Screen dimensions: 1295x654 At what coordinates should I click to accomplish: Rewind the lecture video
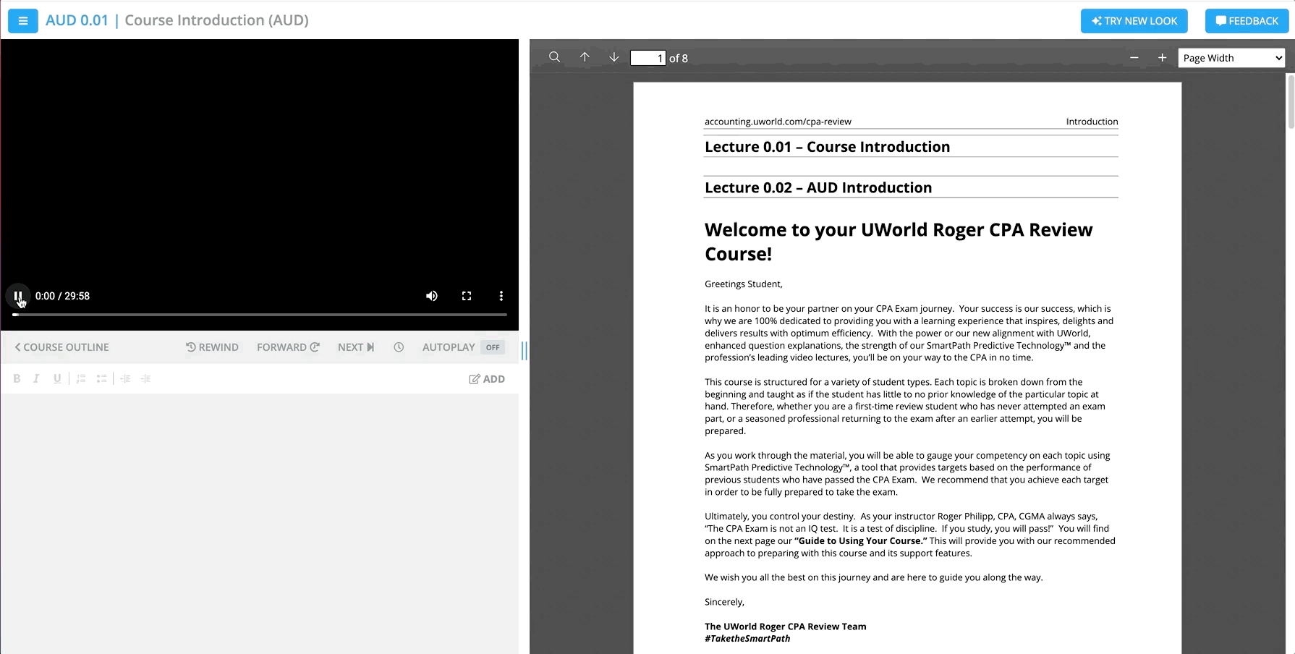click(x=212, y=347)
